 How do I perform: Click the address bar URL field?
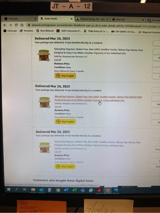click(94, 25)
